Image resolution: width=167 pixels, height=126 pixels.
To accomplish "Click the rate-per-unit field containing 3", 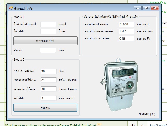I will click(x=48, y=98).
